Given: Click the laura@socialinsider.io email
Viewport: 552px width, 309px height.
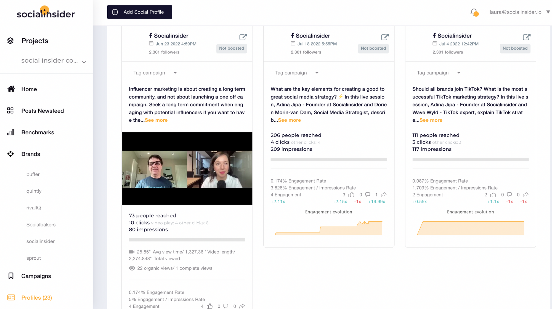Looking at the screenshot, I should pyautogui.click(x=516, y=12).
